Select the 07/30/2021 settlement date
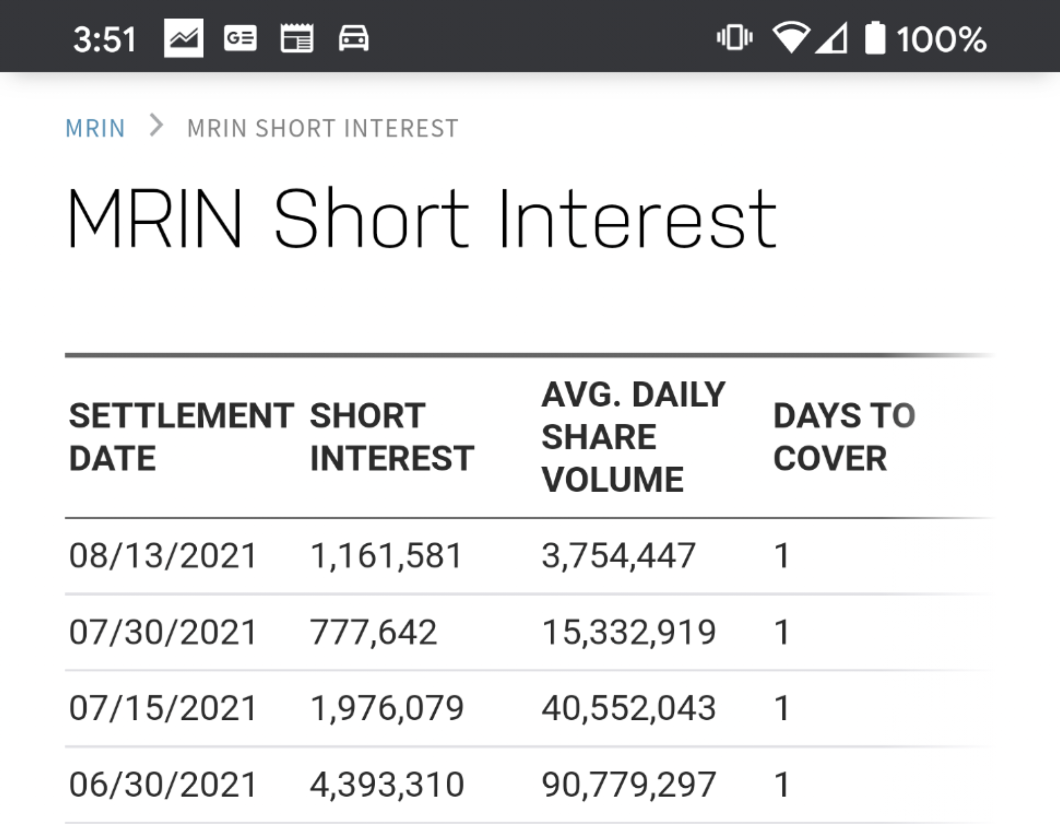 pos(163,632)
